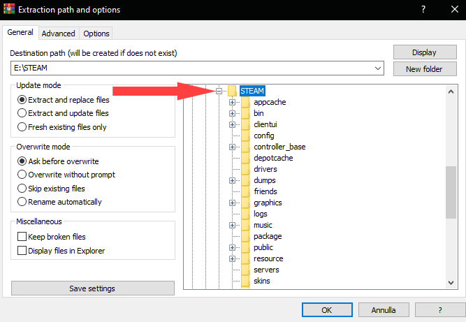Click the New folder button
Viewport: 466px width, 322px height.
[425, 69]
